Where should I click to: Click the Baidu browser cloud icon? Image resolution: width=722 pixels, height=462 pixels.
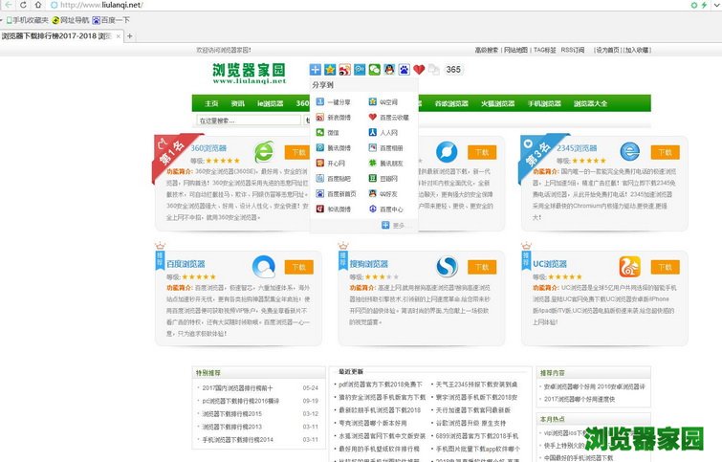pyautogui.click(x=264, y=266)
